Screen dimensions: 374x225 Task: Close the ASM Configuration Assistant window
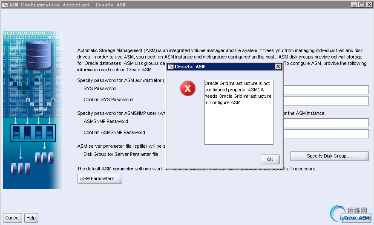pos(369,5)
